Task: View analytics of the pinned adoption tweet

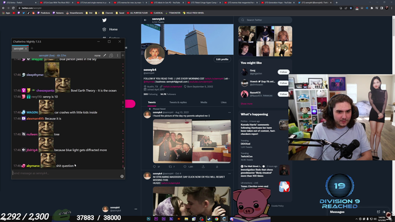Action: tap(217, 166)
